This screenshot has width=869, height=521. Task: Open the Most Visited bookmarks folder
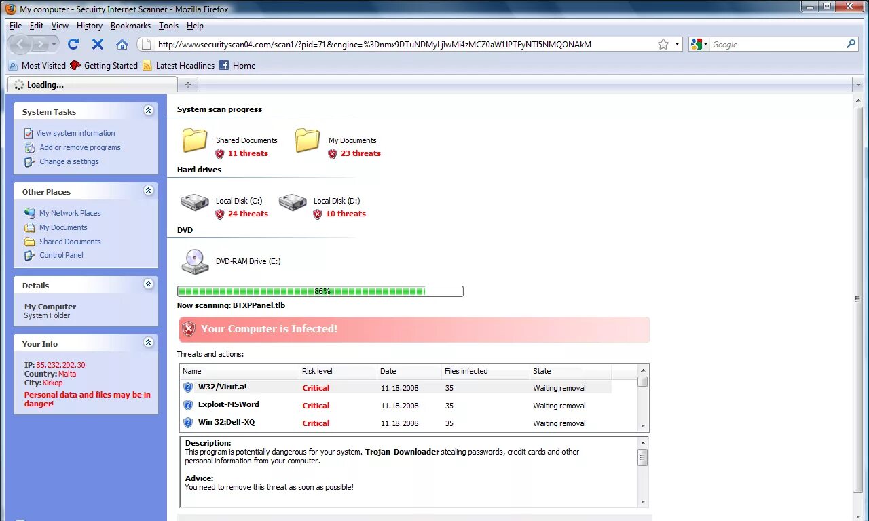(x=37, y=66)
